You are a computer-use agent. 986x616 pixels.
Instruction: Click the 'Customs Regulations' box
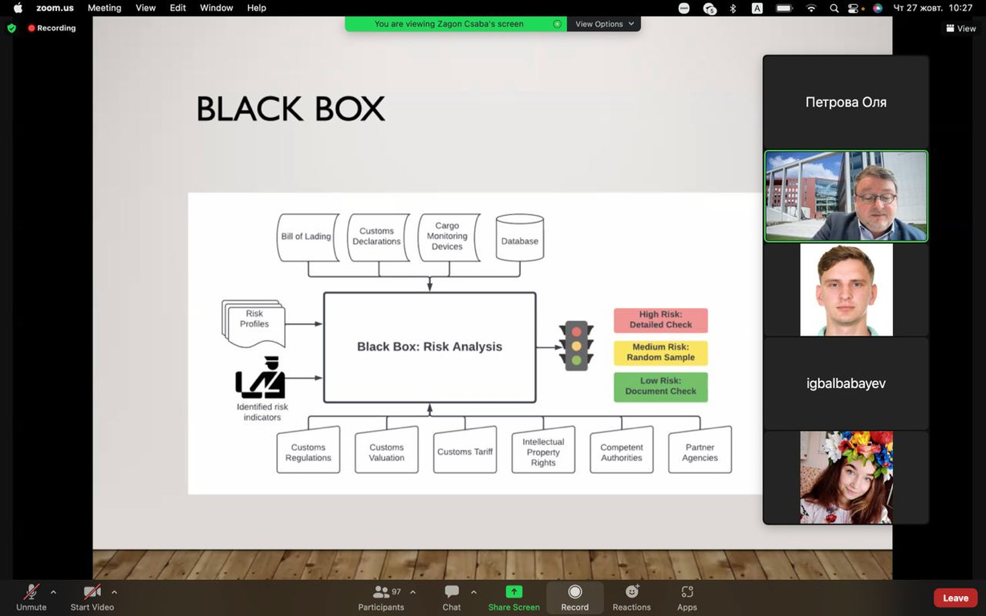click(308, 450)
